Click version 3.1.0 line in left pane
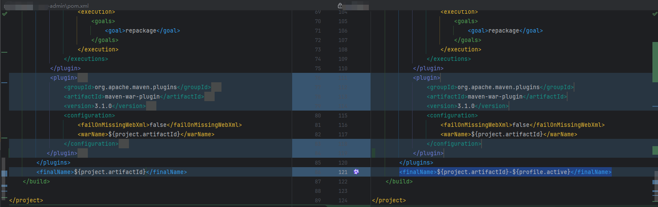This screenshot has width=658, height=207. [105, 106]
